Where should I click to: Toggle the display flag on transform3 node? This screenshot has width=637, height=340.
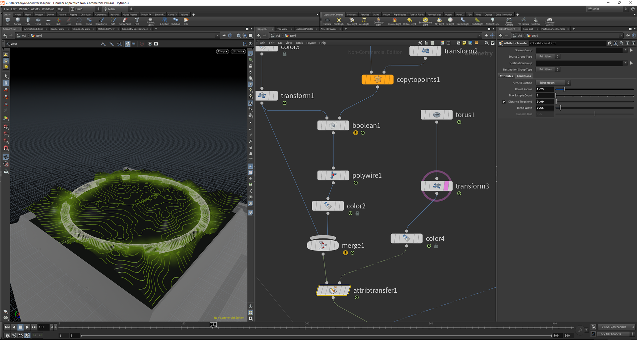coord(450,186)
